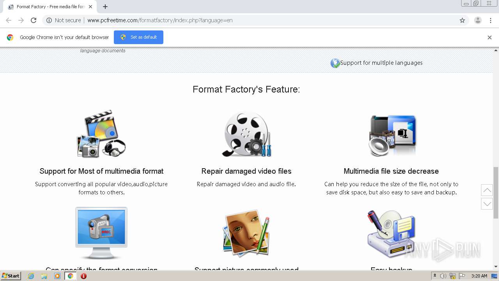Click the Format Factory's Feature heading
Viewport: 499px width, 281px height.
[246, 89]
